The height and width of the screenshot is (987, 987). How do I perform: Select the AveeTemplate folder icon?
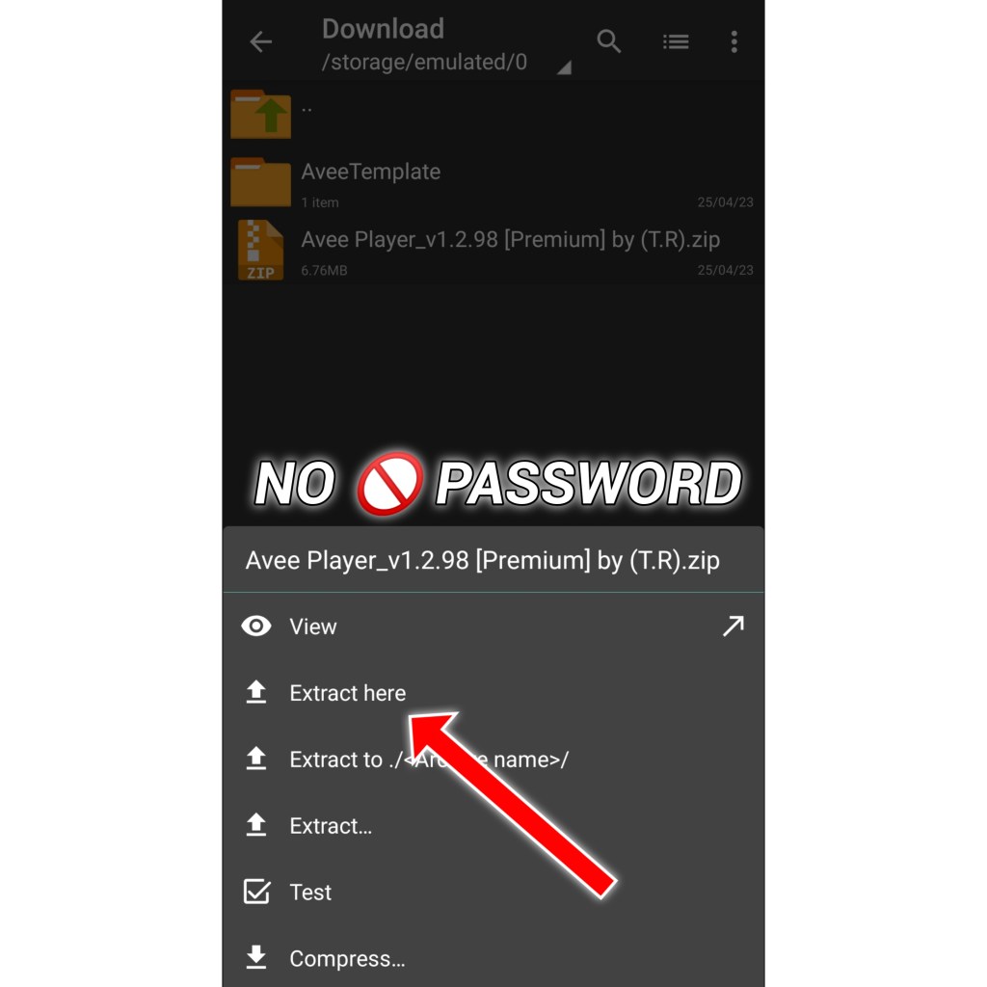[260, 182]
